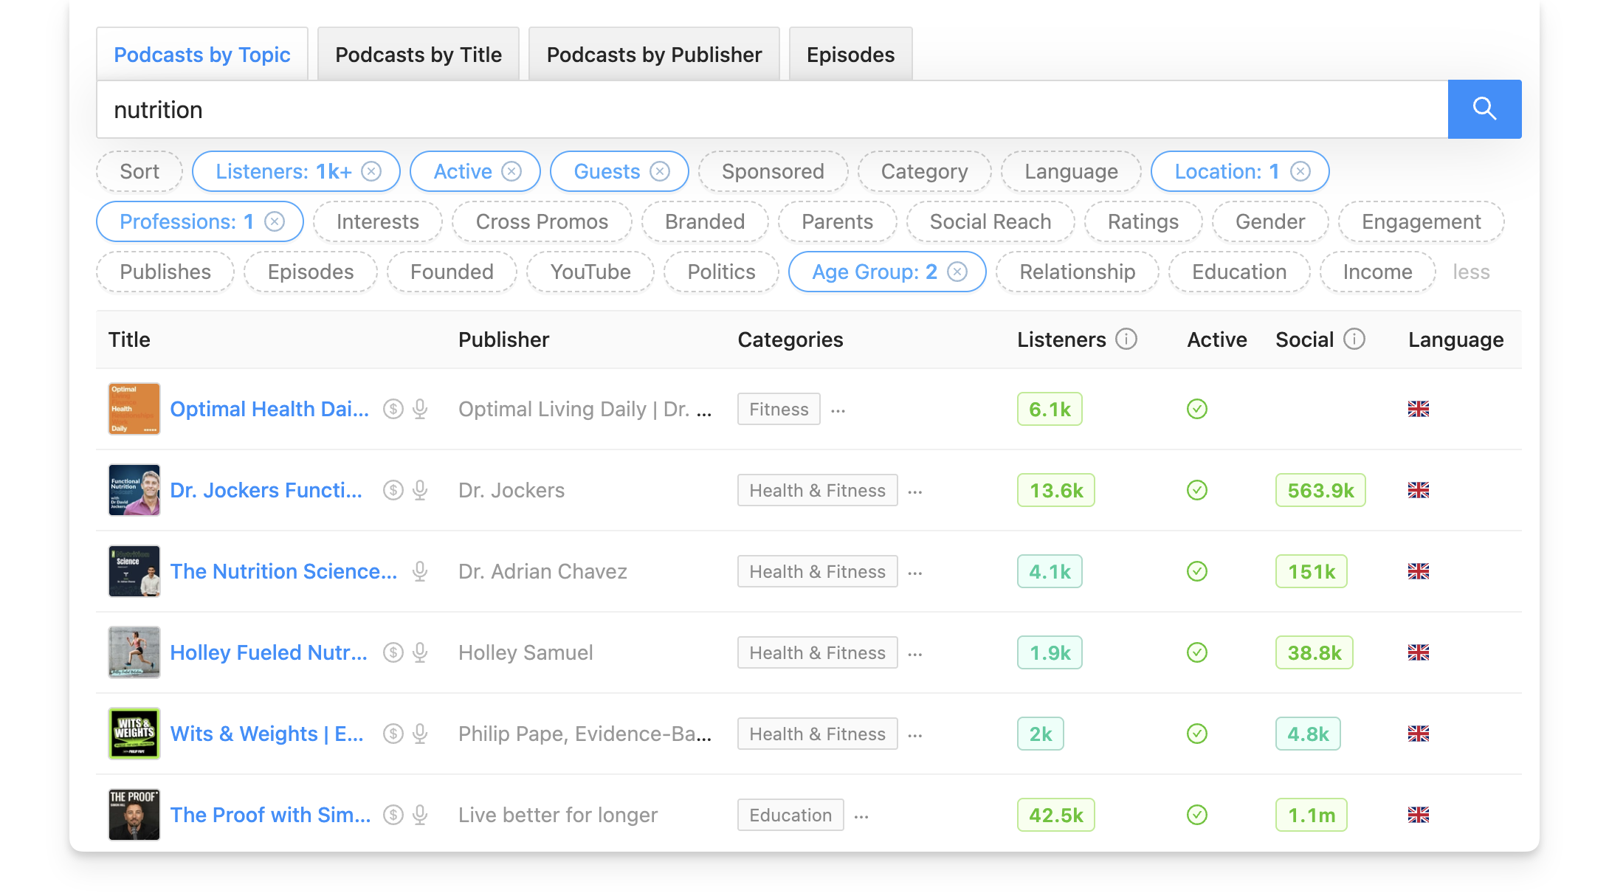Click the Optimal Health Daily cover thumbnail

133,409
